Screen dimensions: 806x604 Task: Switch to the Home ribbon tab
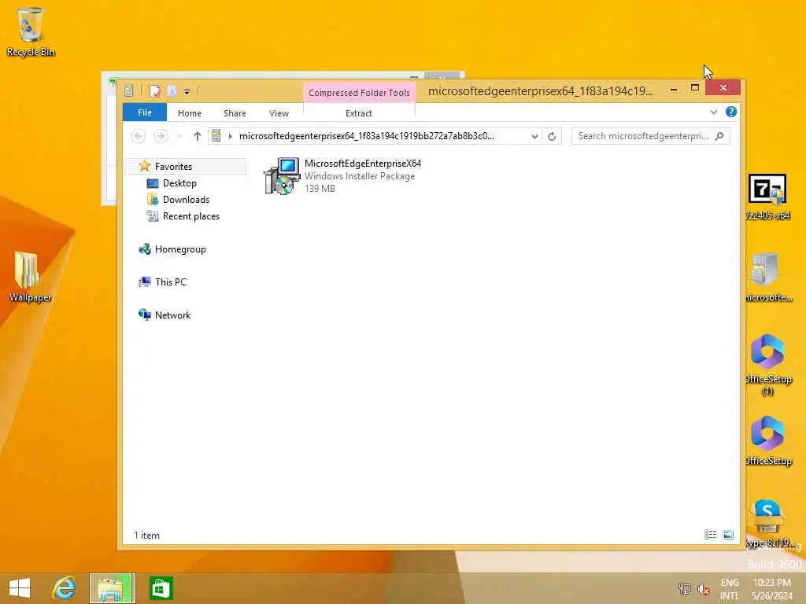coord(190,113)
